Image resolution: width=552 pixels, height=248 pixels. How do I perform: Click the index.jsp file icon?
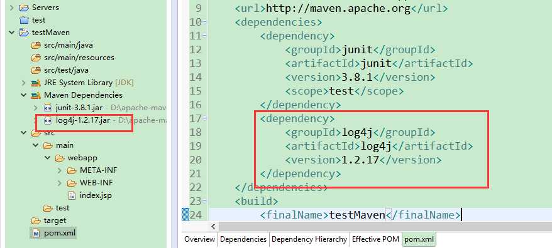point(72,195)
